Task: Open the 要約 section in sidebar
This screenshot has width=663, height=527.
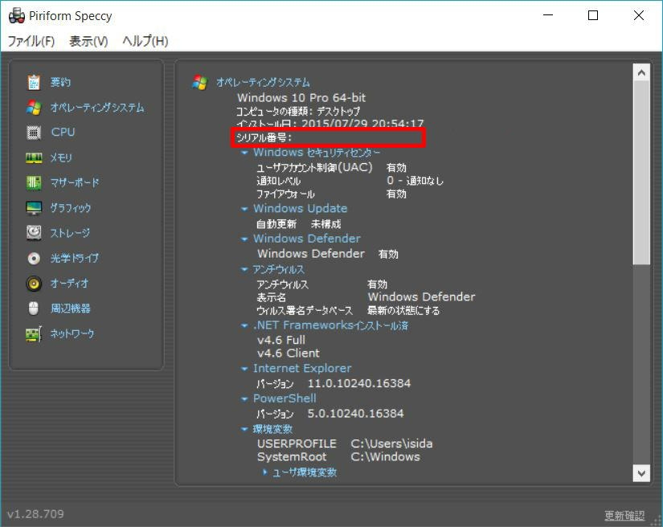Action: pyautogui.click(x=60, y=82)
